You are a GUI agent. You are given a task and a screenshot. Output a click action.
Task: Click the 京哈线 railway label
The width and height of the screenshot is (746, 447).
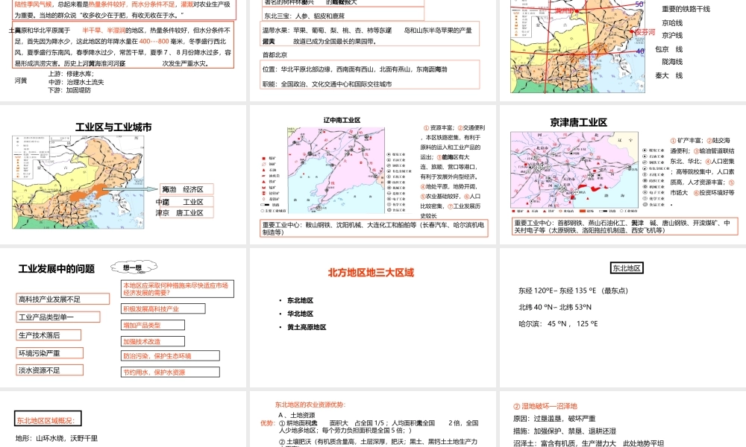(672, 23)
